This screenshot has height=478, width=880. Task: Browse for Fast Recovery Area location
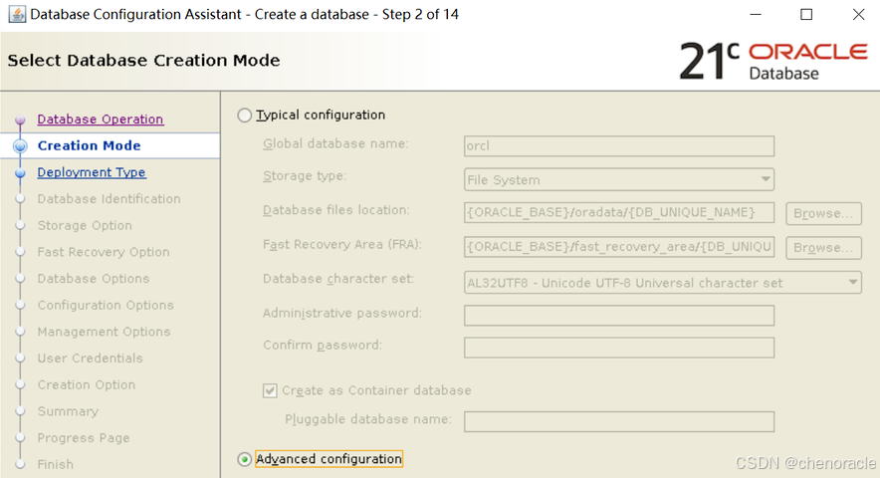[822, 247]
